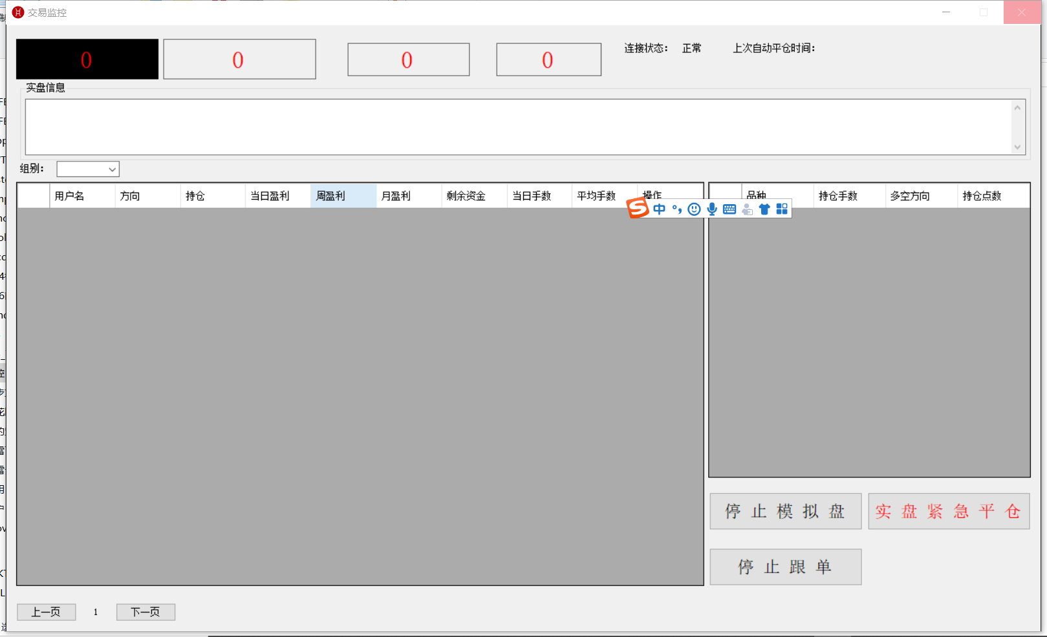Screen dimensions: 1047x637
Task: Click the second counter box showing 0
Action: tap(240, 59)
